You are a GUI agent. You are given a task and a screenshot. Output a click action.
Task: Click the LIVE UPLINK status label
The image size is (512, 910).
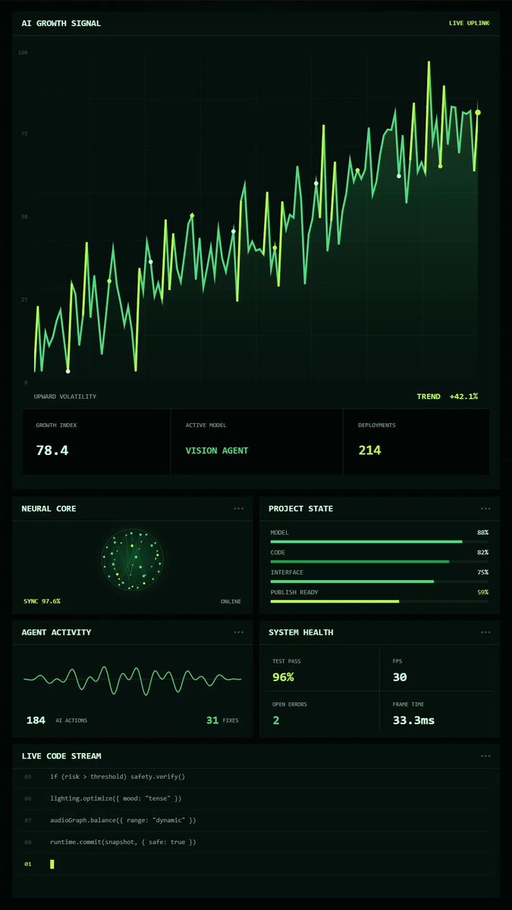[x=470, y=24]
